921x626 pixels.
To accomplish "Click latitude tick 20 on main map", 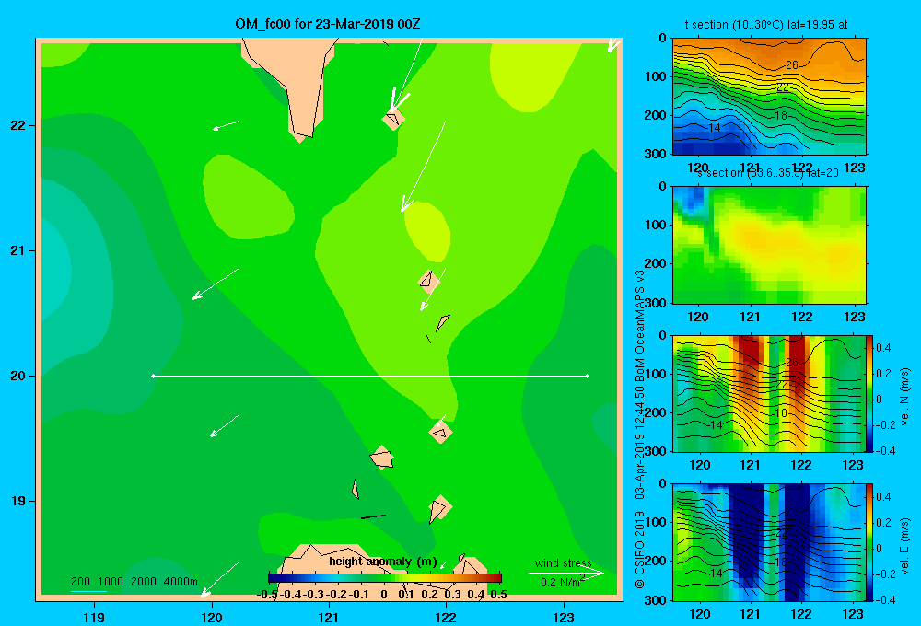I will pos(18,376).
